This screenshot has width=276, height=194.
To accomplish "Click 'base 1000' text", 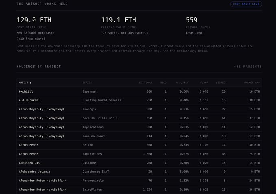I will 194,33.
